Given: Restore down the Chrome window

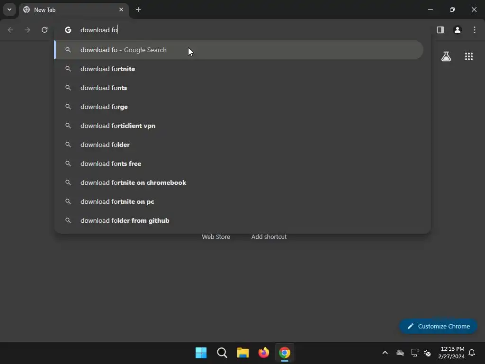Looking at the screenshot, I should tap(452, 9).
